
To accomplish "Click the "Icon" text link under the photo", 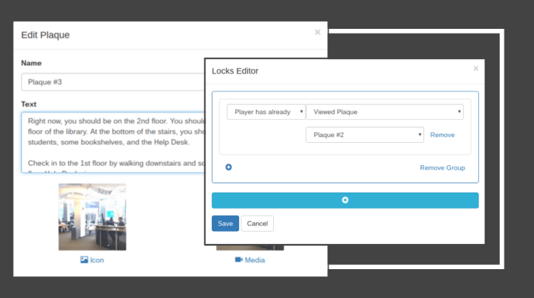I will [97, 260].
